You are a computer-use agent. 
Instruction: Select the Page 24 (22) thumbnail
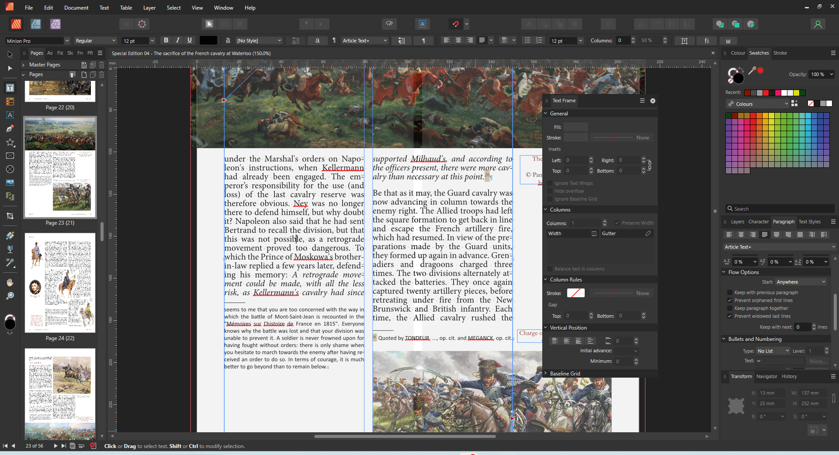pyautogui.click(x=60, y=283)
